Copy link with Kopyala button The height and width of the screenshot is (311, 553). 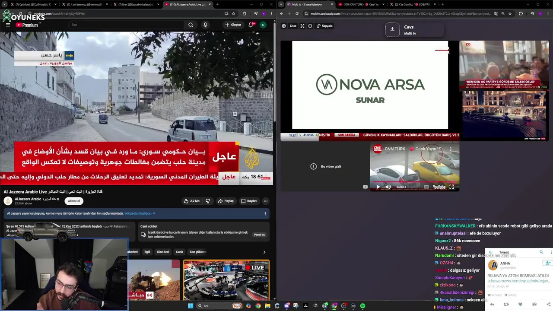click(x=324, y=26)
